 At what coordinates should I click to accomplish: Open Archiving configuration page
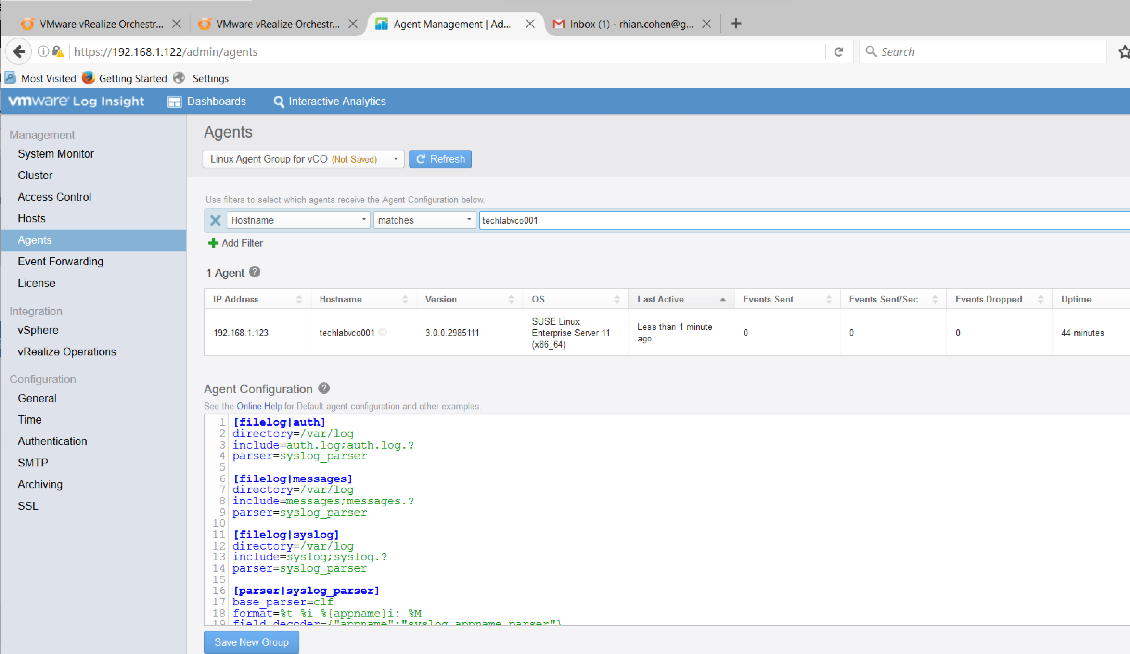tap(40, 484)
